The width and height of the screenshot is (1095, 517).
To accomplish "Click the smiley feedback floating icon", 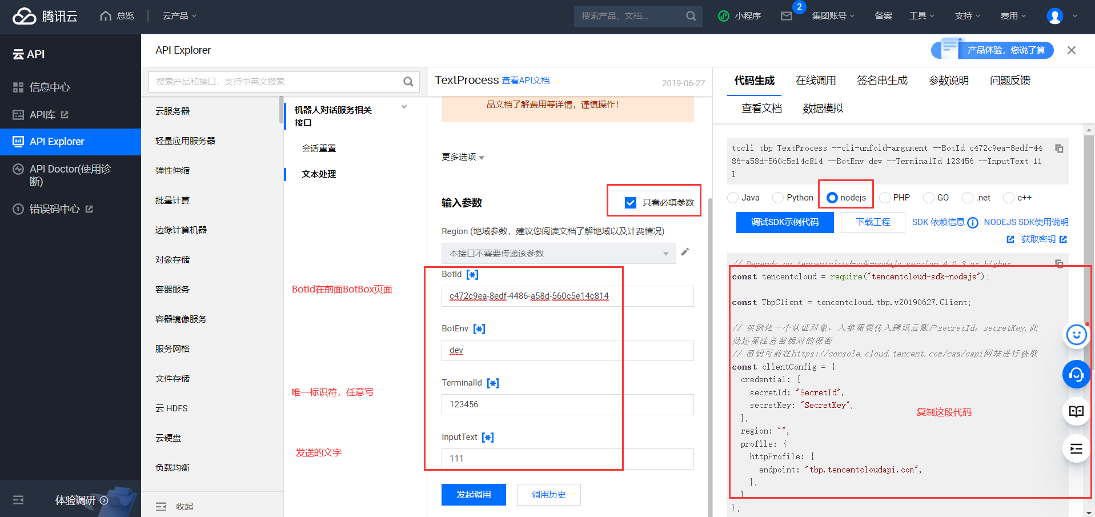I will (1076, 335).
